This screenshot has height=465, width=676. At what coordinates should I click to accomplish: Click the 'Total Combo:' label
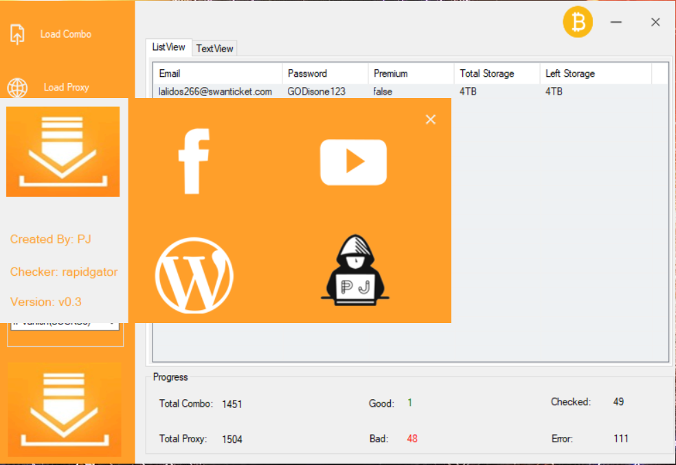point(185,404)
